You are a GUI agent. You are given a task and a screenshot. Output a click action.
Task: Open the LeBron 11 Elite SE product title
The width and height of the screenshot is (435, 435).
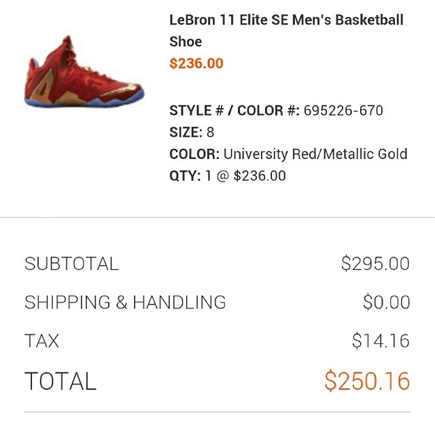[286, 30]
